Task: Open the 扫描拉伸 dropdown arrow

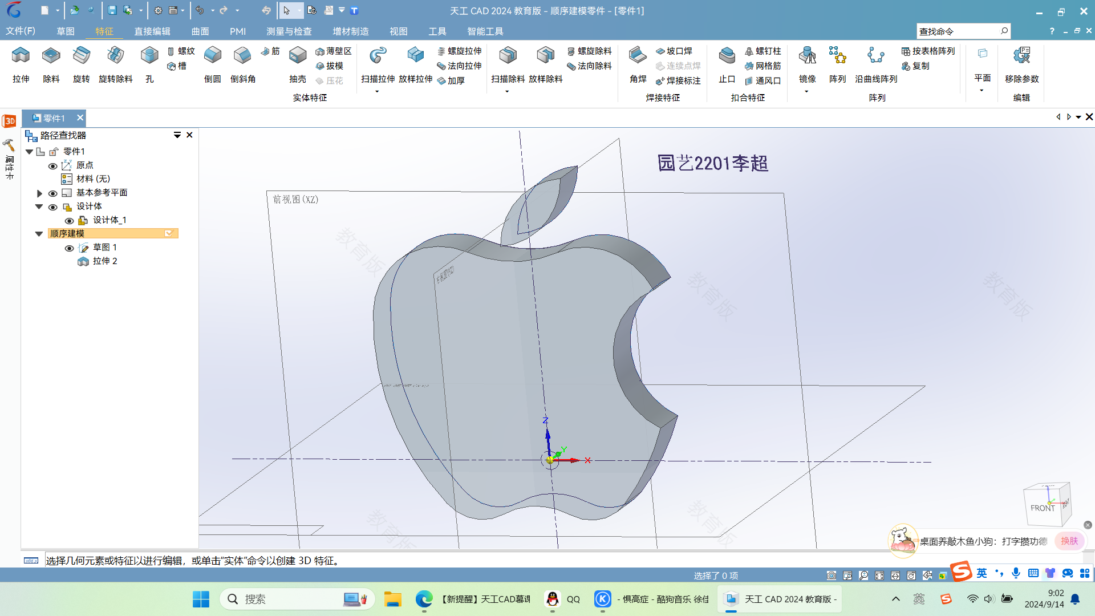Action: pos(377,92)
